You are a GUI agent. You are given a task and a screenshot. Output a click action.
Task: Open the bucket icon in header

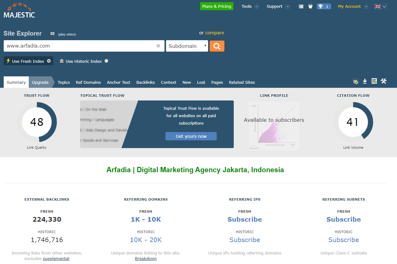point(310,6)
